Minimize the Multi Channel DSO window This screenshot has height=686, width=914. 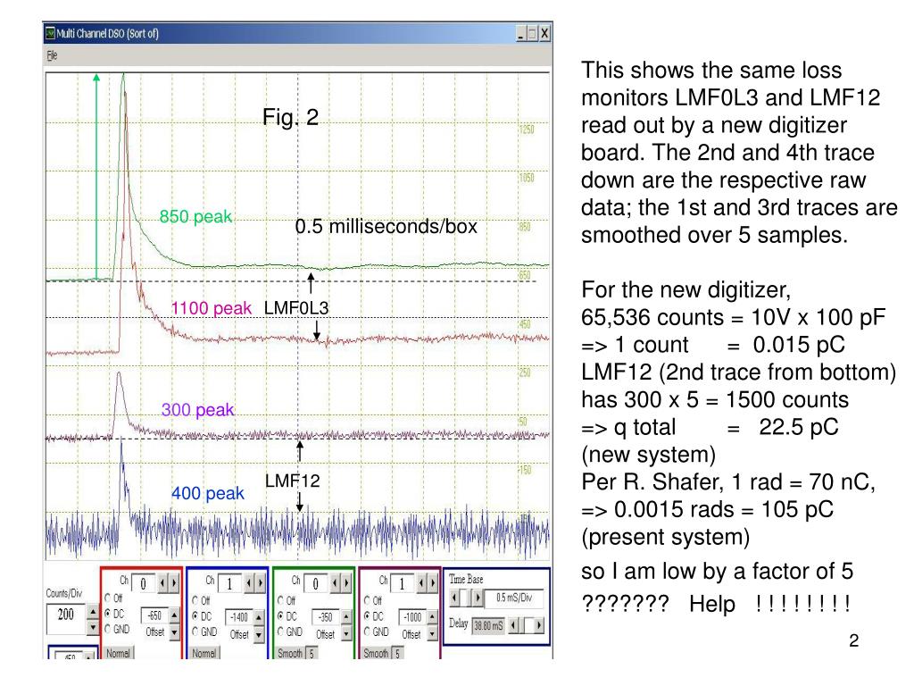[x=521, y=34]
